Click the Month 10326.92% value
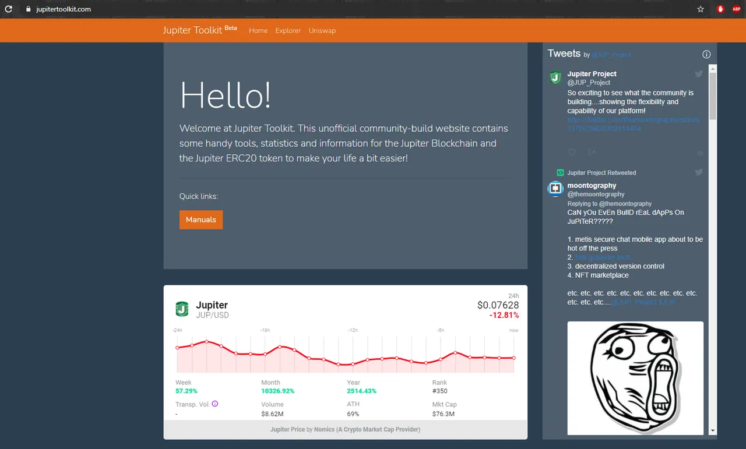This screenshot has width=746, height=449. coord(278,391)
